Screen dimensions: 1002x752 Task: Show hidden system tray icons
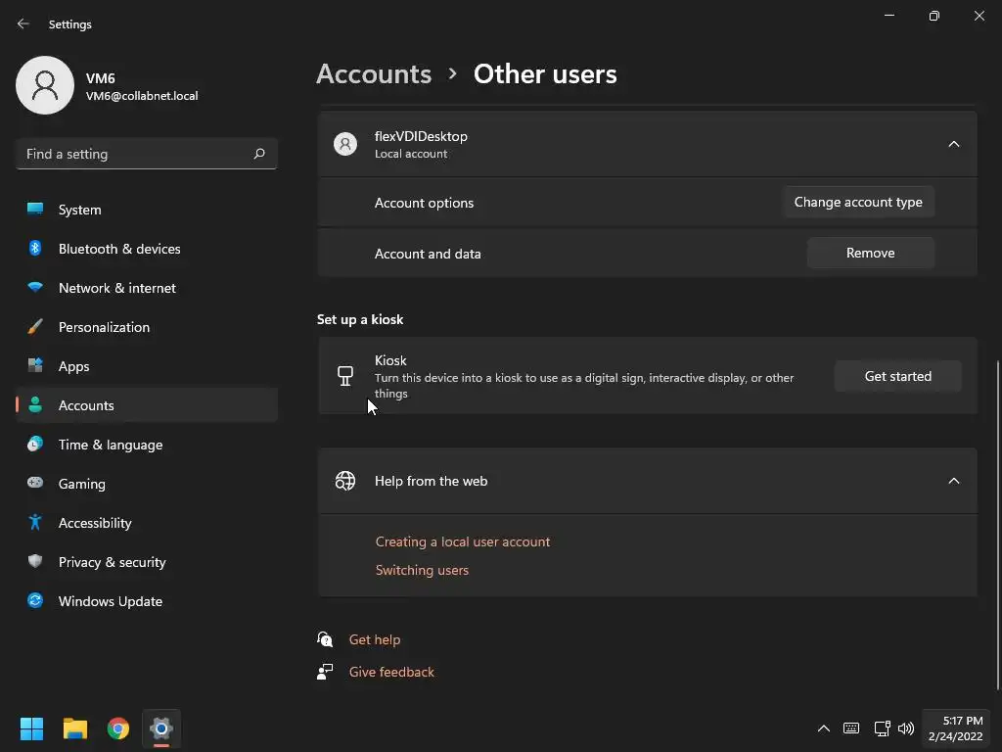[824, 728]
